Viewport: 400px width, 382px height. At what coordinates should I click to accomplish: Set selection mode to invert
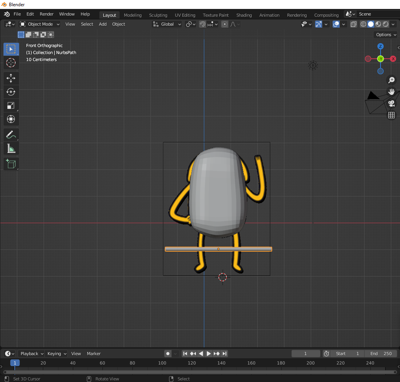pyautogui.click(x=43, y=34)
